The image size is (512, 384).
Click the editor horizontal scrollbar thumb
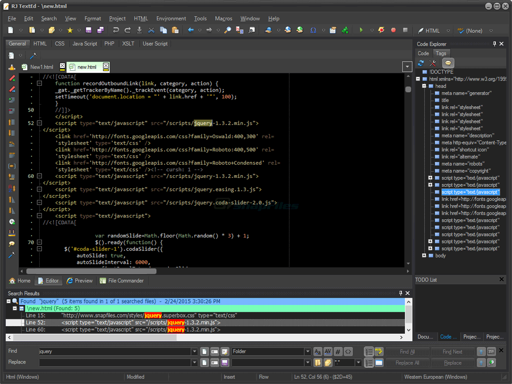pyautogui.click(x=91, y=271)
